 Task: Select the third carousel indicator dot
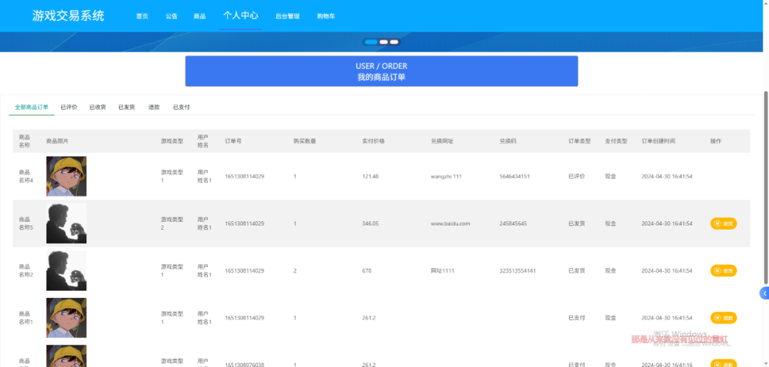click(394, 42)
